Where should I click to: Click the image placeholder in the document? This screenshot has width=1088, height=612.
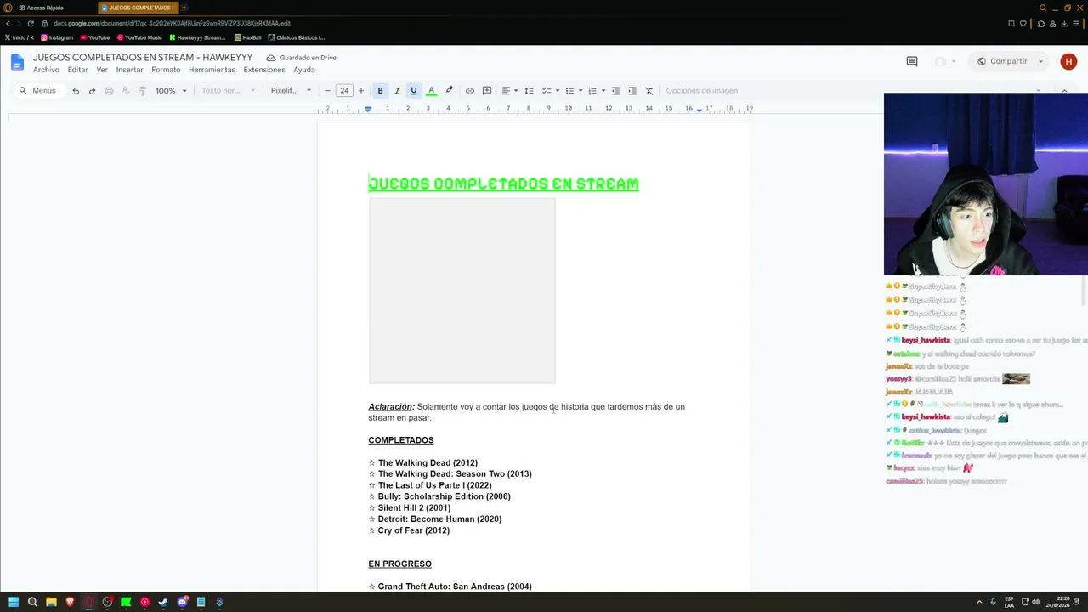coord(462,291)
